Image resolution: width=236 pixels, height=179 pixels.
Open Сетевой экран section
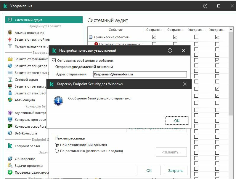pyautogui.click(x=26, y=80)
